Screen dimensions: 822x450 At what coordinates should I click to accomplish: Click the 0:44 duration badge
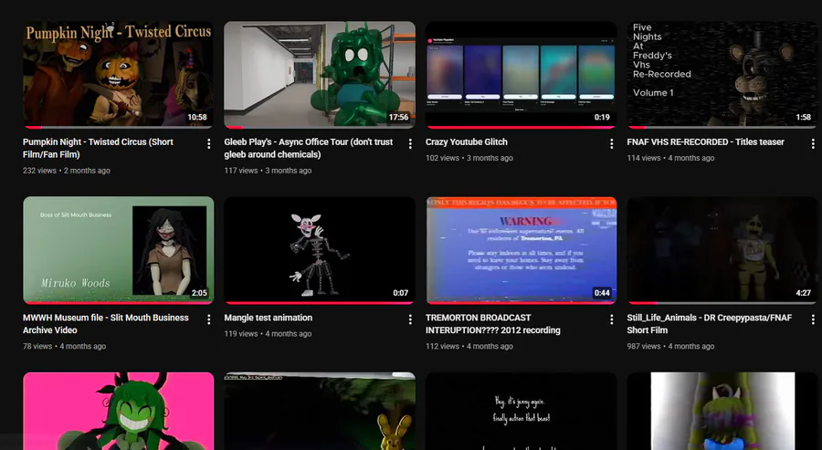(602, 293)
